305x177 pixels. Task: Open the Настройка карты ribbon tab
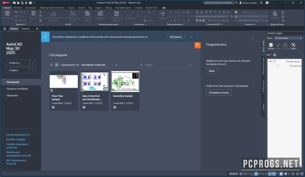click(123, 8)
